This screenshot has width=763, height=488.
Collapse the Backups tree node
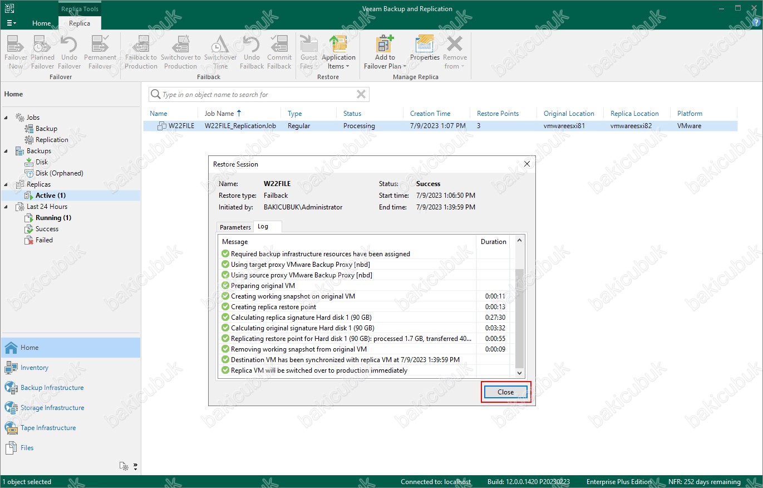[x=7, y=151]
